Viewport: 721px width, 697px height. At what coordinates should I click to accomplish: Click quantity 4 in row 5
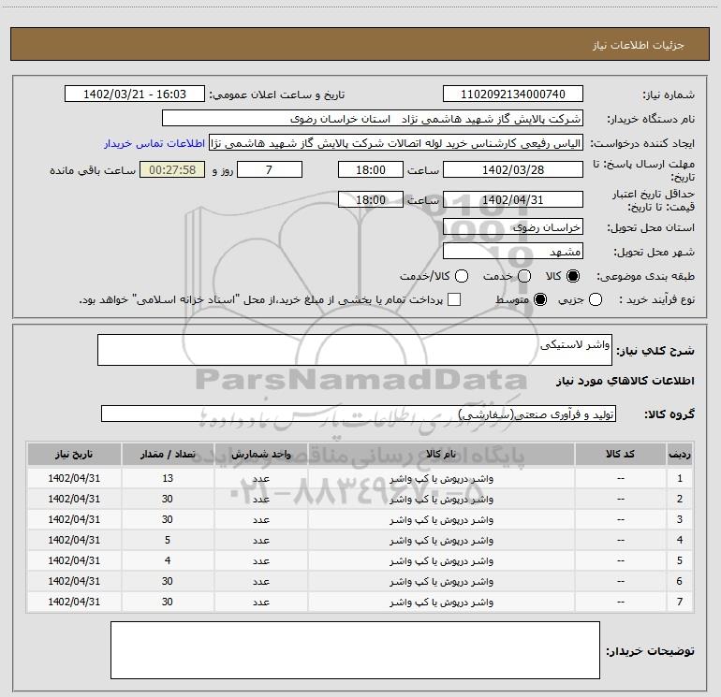[168, 560]
